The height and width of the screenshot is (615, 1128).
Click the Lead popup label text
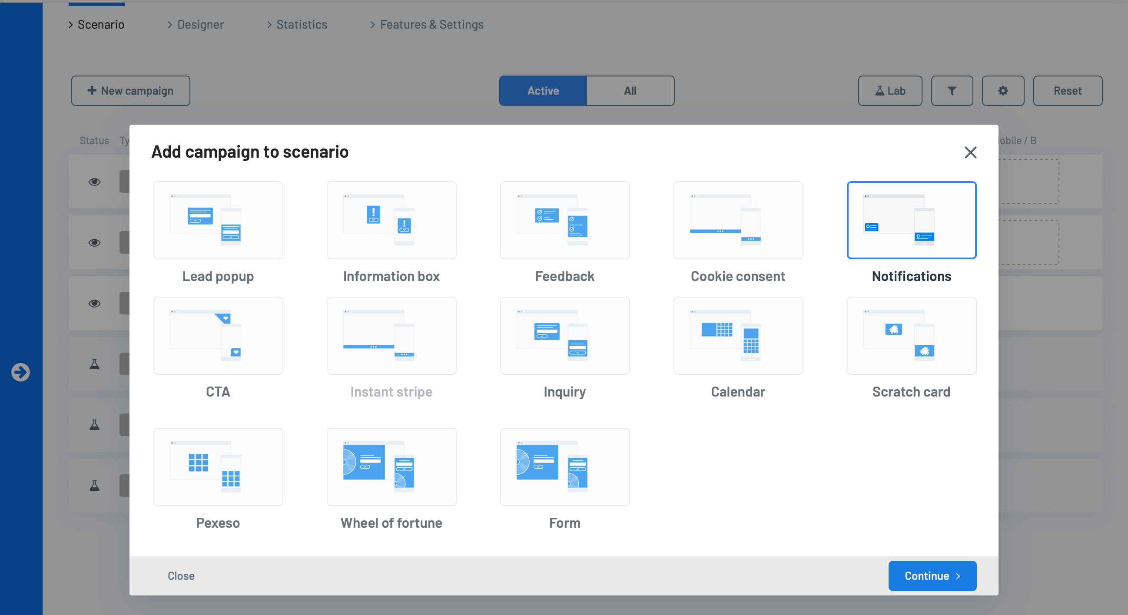(218, 276)
